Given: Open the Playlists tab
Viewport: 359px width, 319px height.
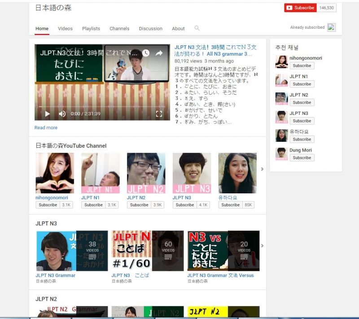Looking at the screenshot, I should [91, 29].
